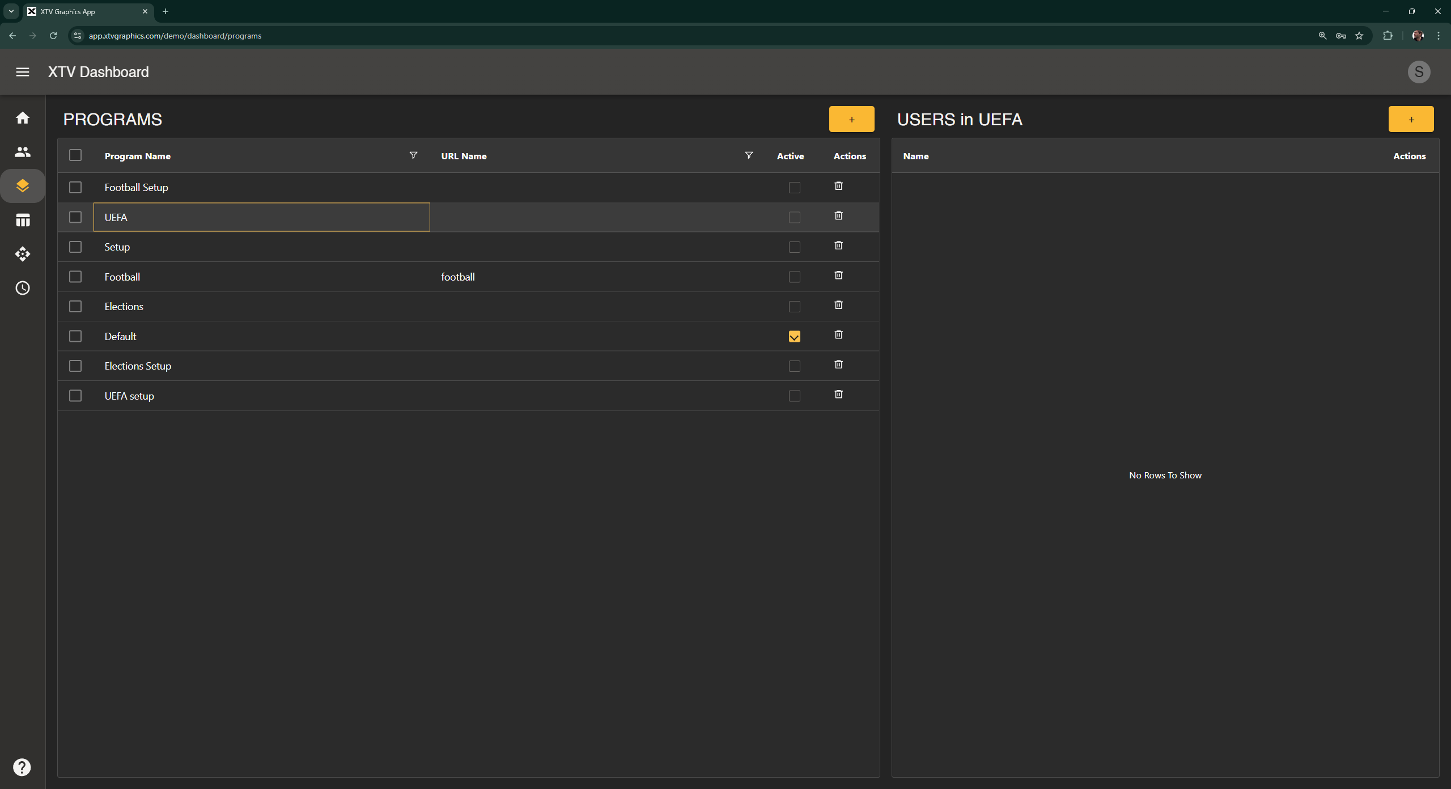Click the table layout sidebar icon

23,220
